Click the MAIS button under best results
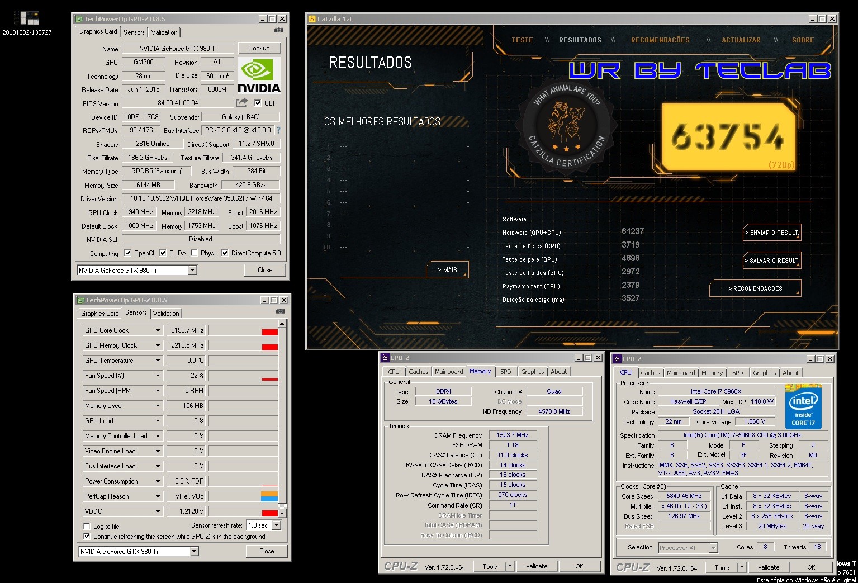858x583 pixels. pos(447,270)
